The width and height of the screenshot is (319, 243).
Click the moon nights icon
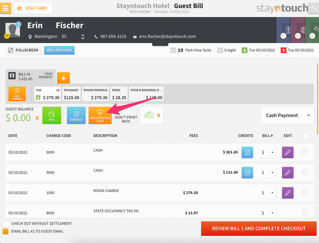(x=220, y=50)
